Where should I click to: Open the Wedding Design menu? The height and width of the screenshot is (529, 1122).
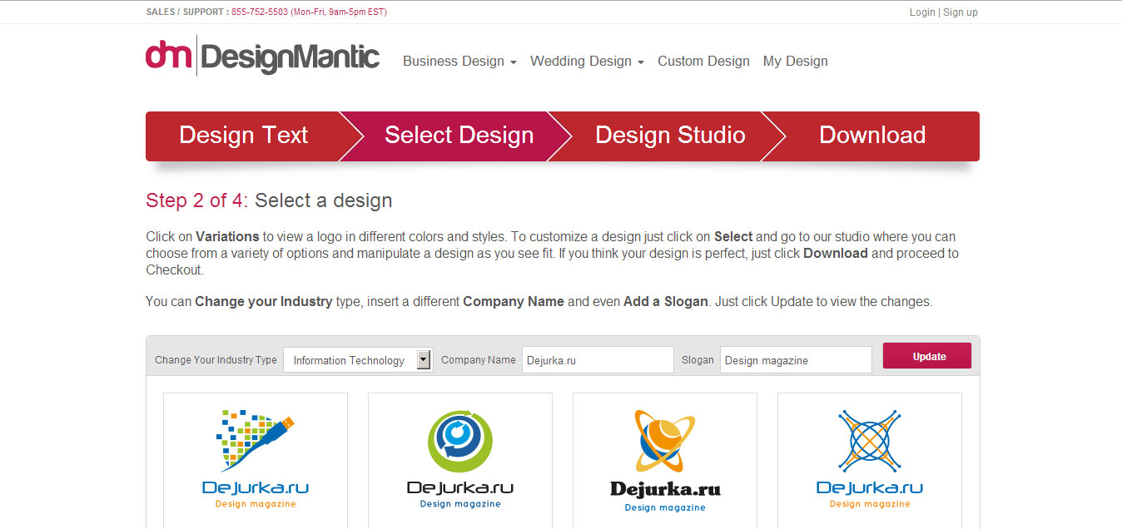tap(587, 62)
